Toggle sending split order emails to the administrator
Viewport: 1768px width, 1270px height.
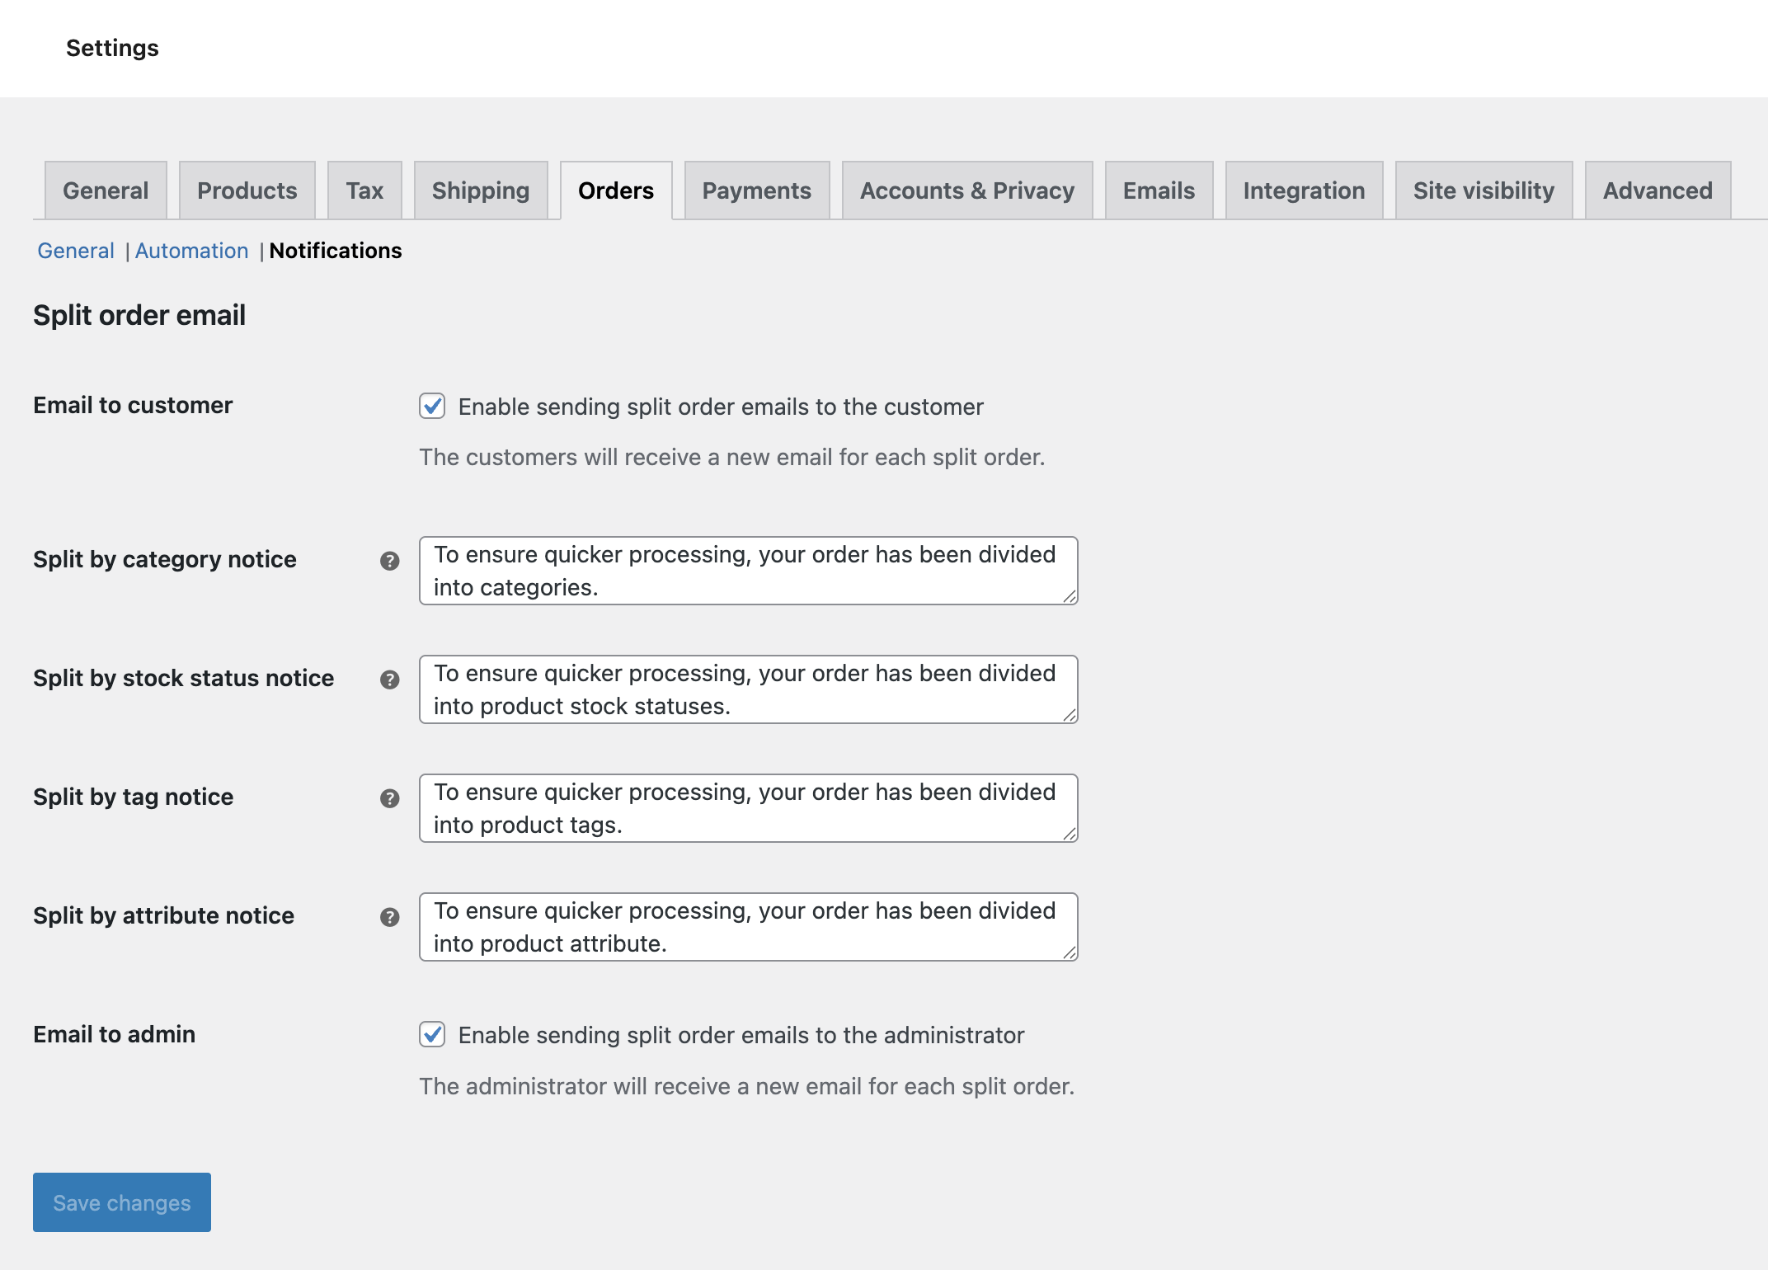432,1034
